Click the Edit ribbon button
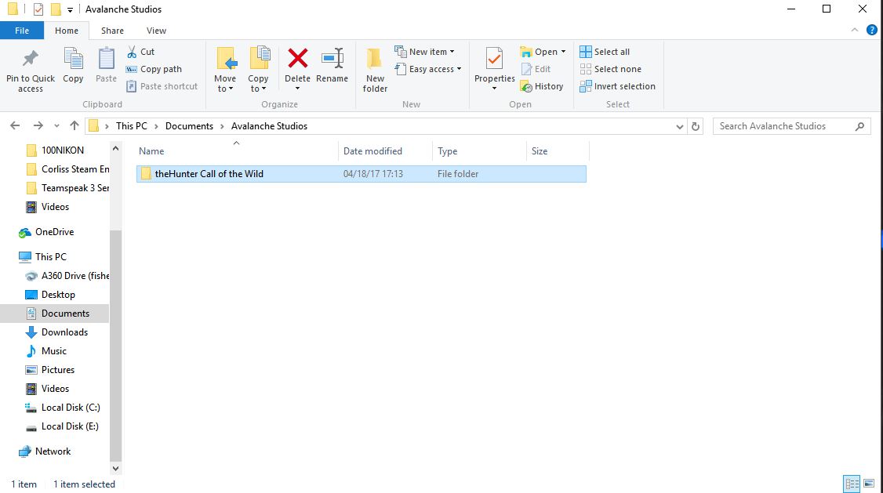The image size is (883, 493). pos(536,69)
